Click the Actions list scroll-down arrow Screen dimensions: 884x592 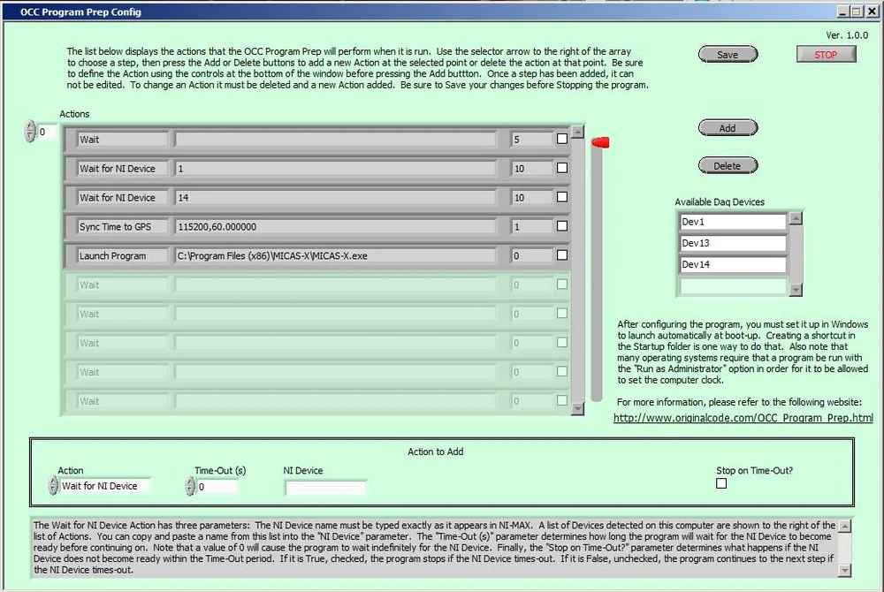[577, 407]
